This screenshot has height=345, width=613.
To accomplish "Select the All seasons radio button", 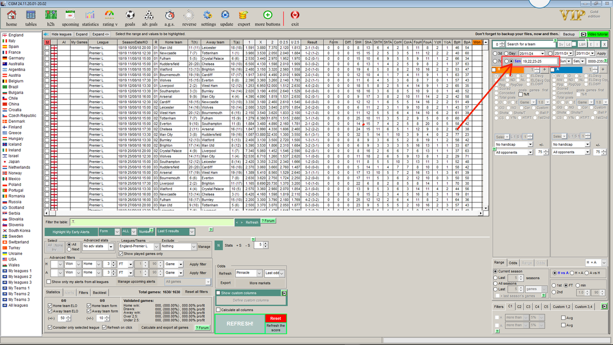I will (496, 283).
